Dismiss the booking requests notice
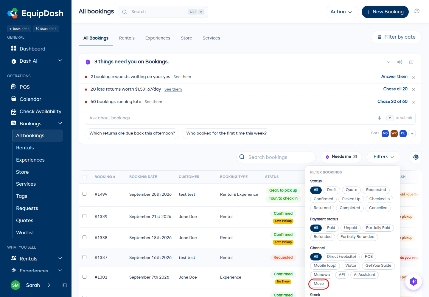This screenshot has height=297, width=429. [414, 77]
